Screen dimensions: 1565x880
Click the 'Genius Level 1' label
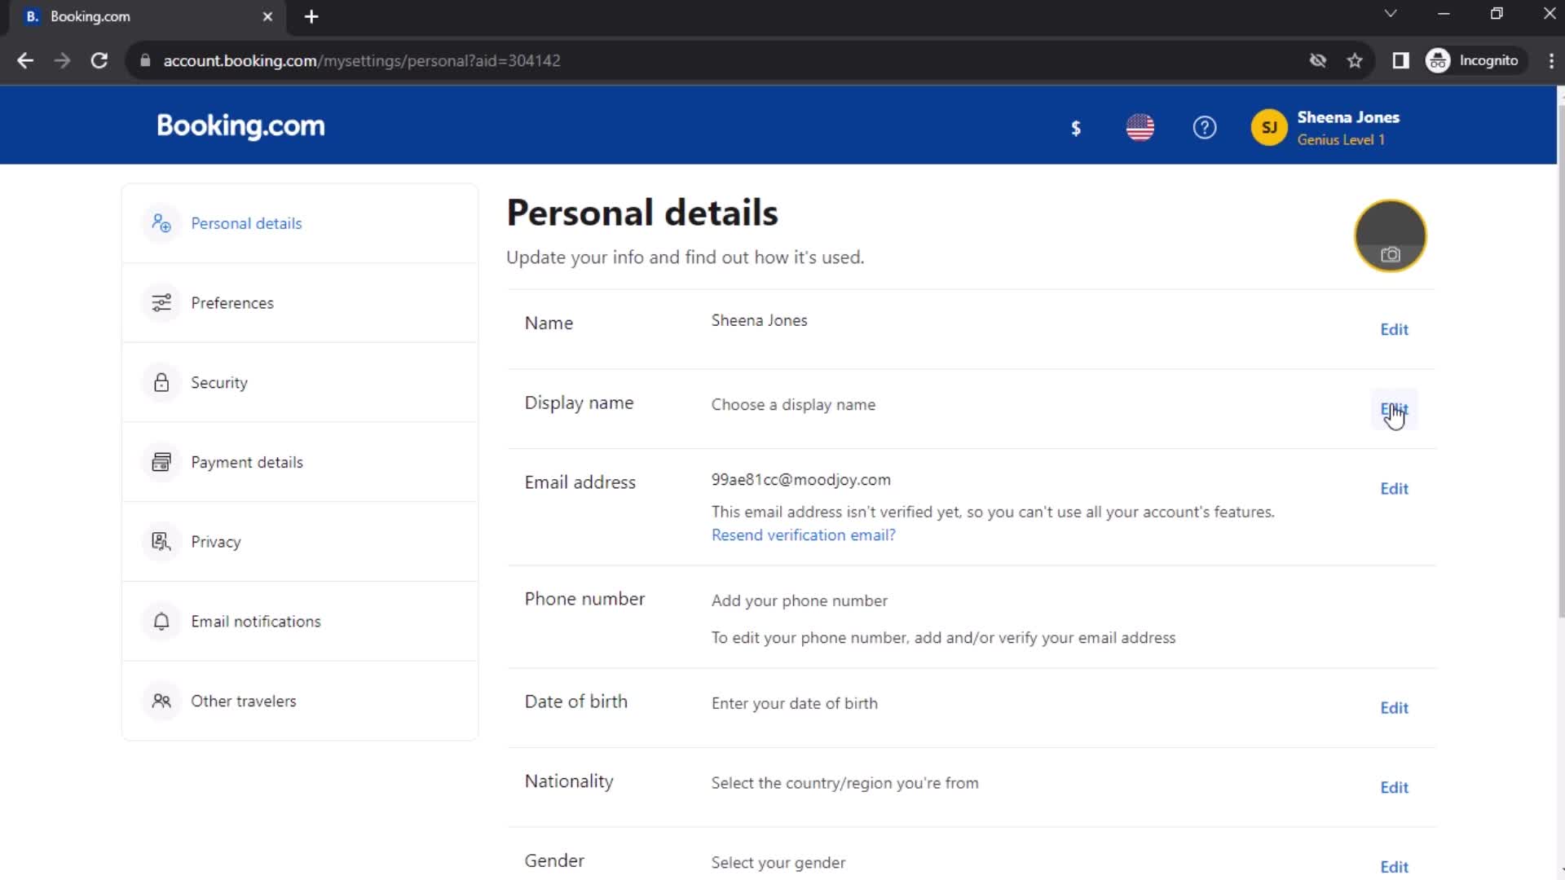[1340, 140]
